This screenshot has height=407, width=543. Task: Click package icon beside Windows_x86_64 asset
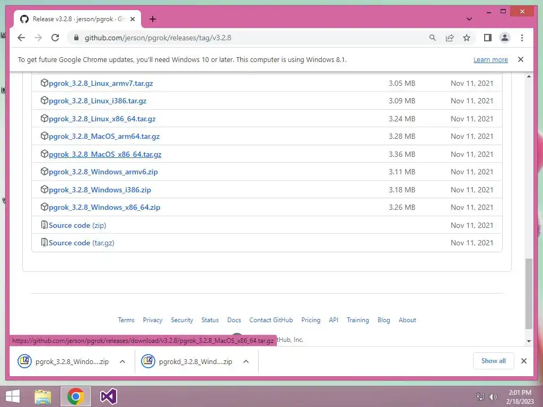(x=45, y=207)
